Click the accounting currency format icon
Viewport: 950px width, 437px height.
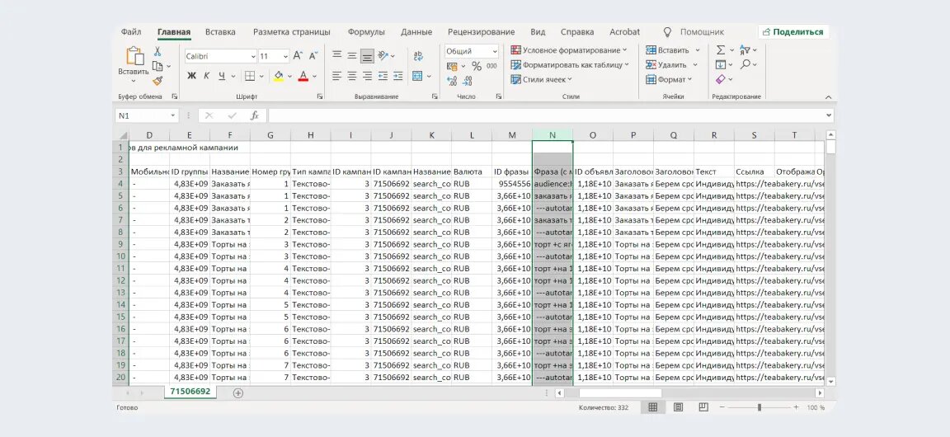pos(451,66)
